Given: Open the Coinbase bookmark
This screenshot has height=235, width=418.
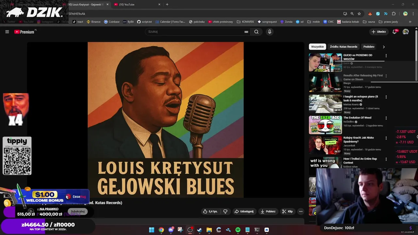Looking at the screenshot, I should [112, 22].
